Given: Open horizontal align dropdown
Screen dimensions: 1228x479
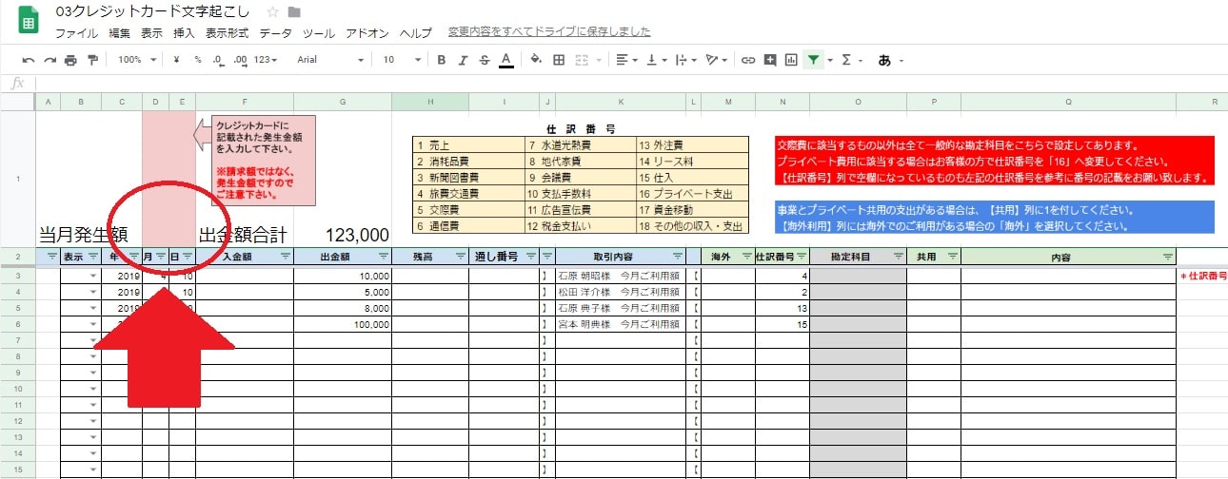Looking at the screenshot, I should click(625, 60).
